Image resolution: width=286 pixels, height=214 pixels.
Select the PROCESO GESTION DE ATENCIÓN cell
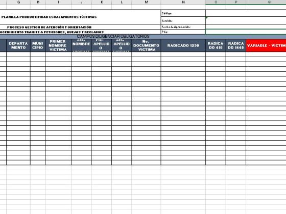pyautogui.click(x=49, y=27)
